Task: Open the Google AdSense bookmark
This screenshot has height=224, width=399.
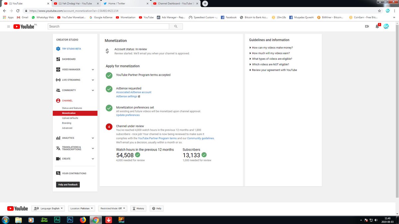Action: pos(101,17)
